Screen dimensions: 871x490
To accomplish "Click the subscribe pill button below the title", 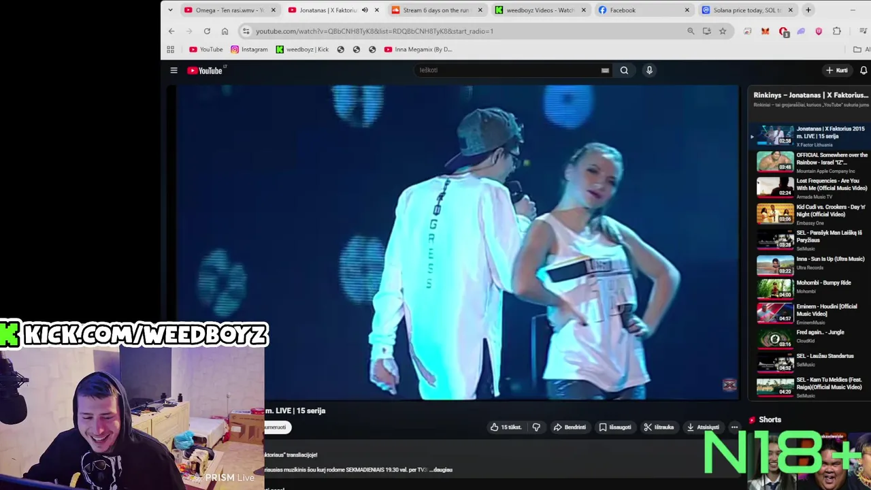I will tap(278, 427).
